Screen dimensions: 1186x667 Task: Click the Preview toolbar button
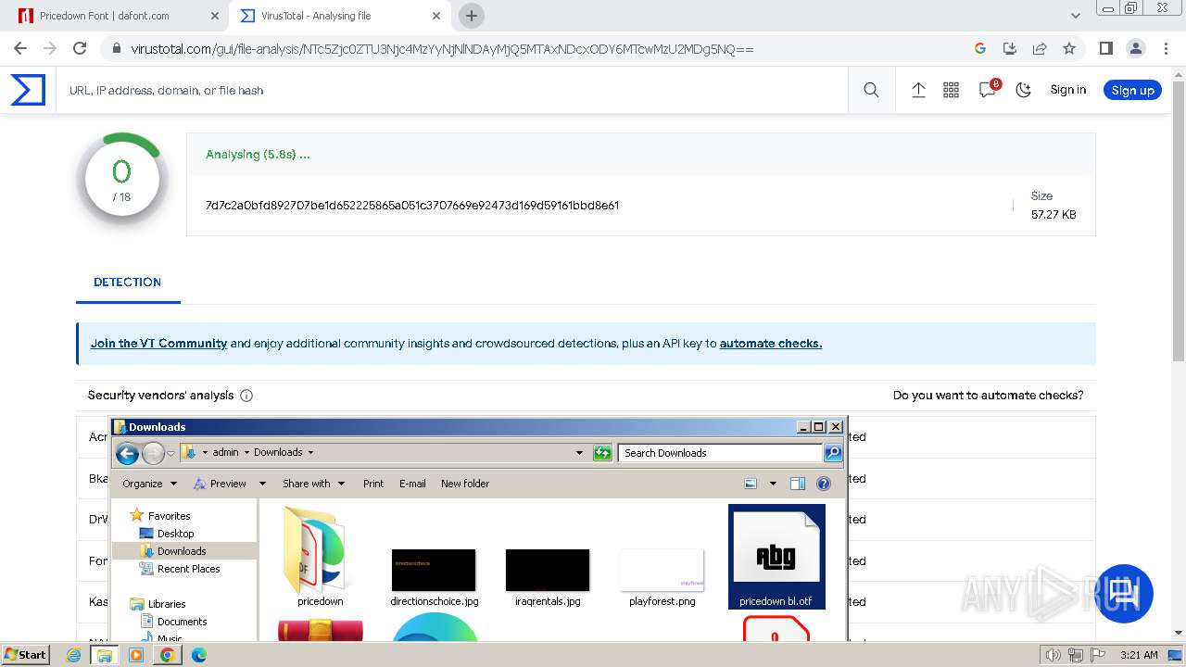(x=220, y=484)
